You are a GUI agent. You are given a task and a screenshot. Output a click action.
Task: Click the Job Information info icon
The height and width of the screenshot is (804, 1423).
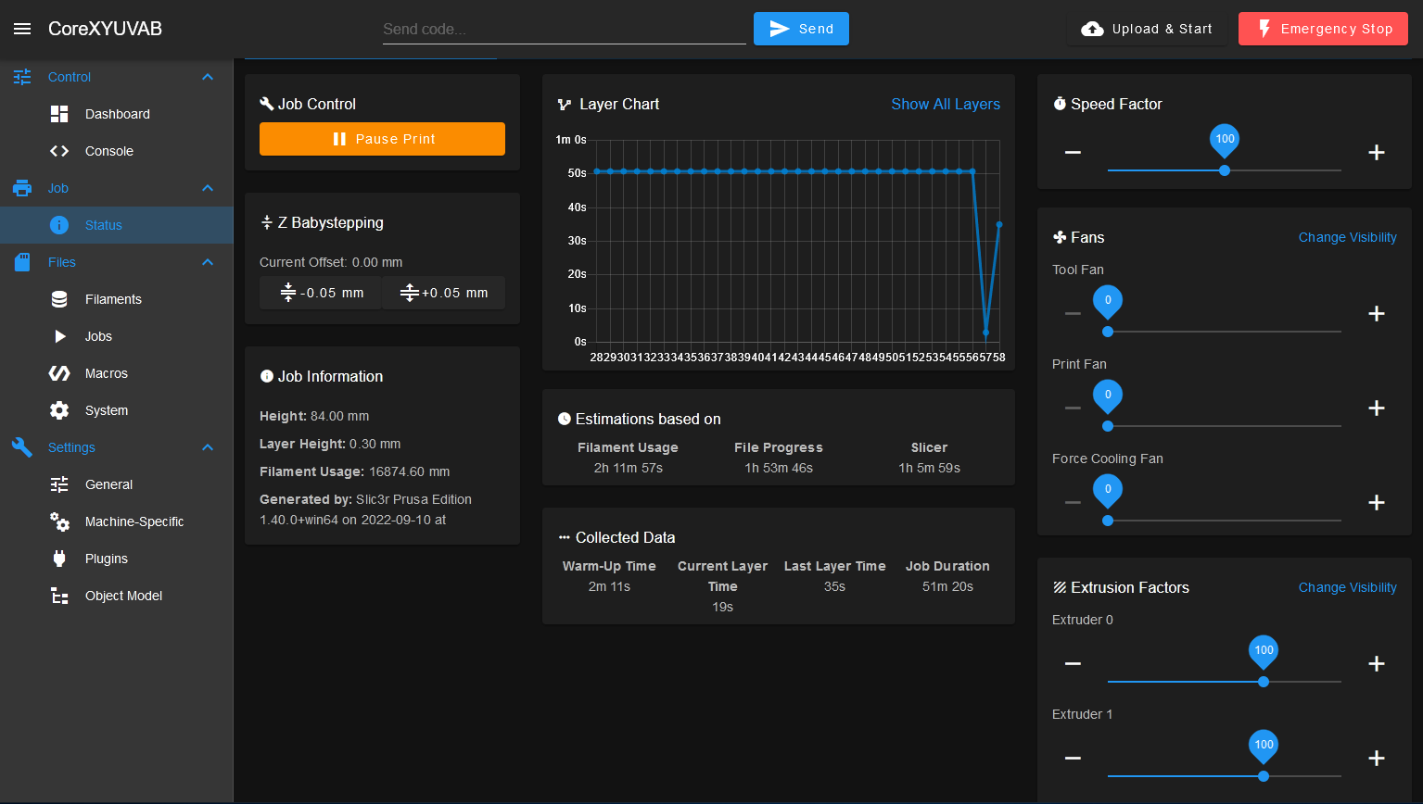267,376
